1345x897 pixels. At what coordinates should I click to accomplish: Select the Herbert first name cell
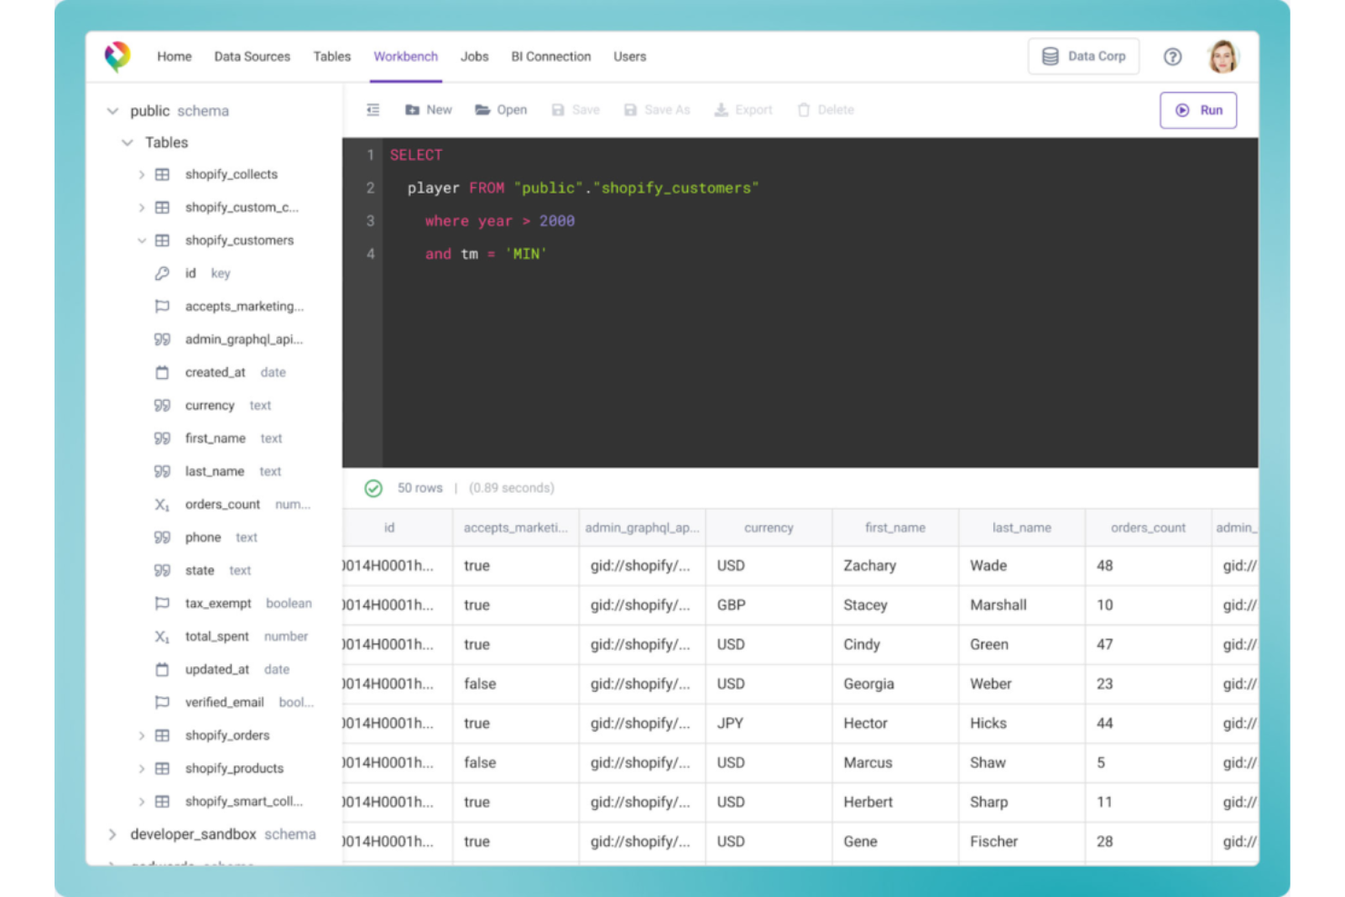click(895, 802)
